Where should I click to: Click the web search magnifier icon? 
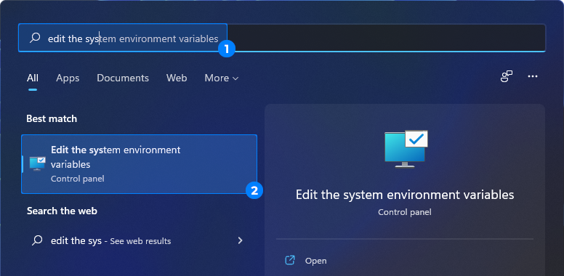tap(37, 240)
